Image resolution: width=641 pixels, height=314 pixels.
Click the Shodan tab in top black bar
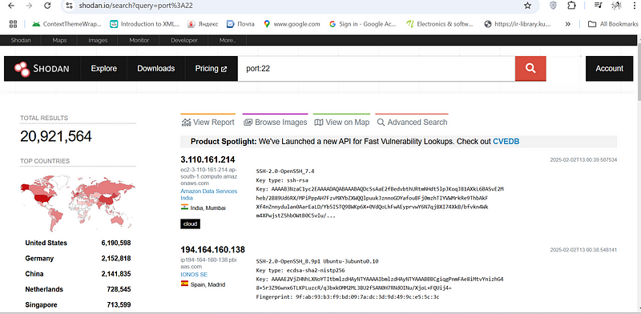21,41
